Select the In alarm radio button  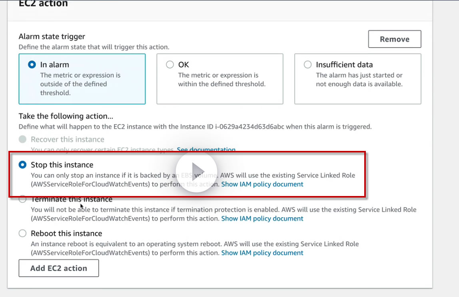click(32, 65)
